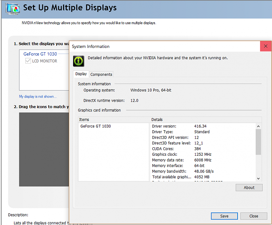The height and width of the screenshot is (225, 272).
Task: Click the Memory interface value 64-bit
Action: (199, 165)
